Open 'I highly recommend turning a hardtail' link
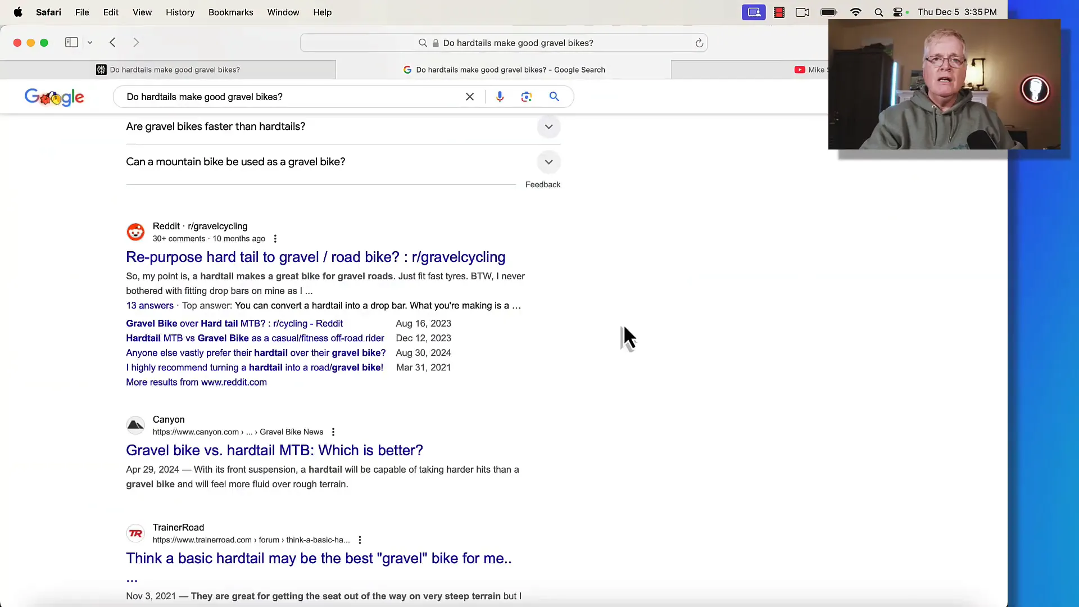 [x=255, y=367]
